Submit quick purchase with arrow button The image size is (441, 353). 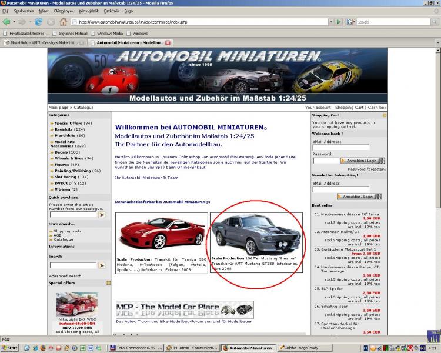pyautogui.click(x=102, y=215)
